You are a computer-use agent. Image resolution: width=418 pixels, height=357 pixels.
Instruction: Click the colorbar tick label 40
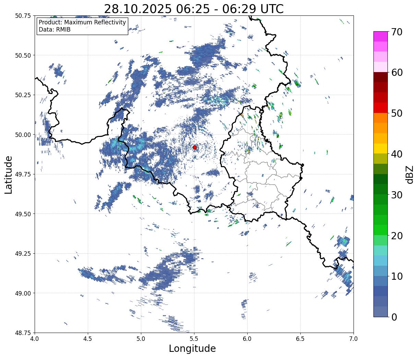pyautogui.click(x=396, y=154)
